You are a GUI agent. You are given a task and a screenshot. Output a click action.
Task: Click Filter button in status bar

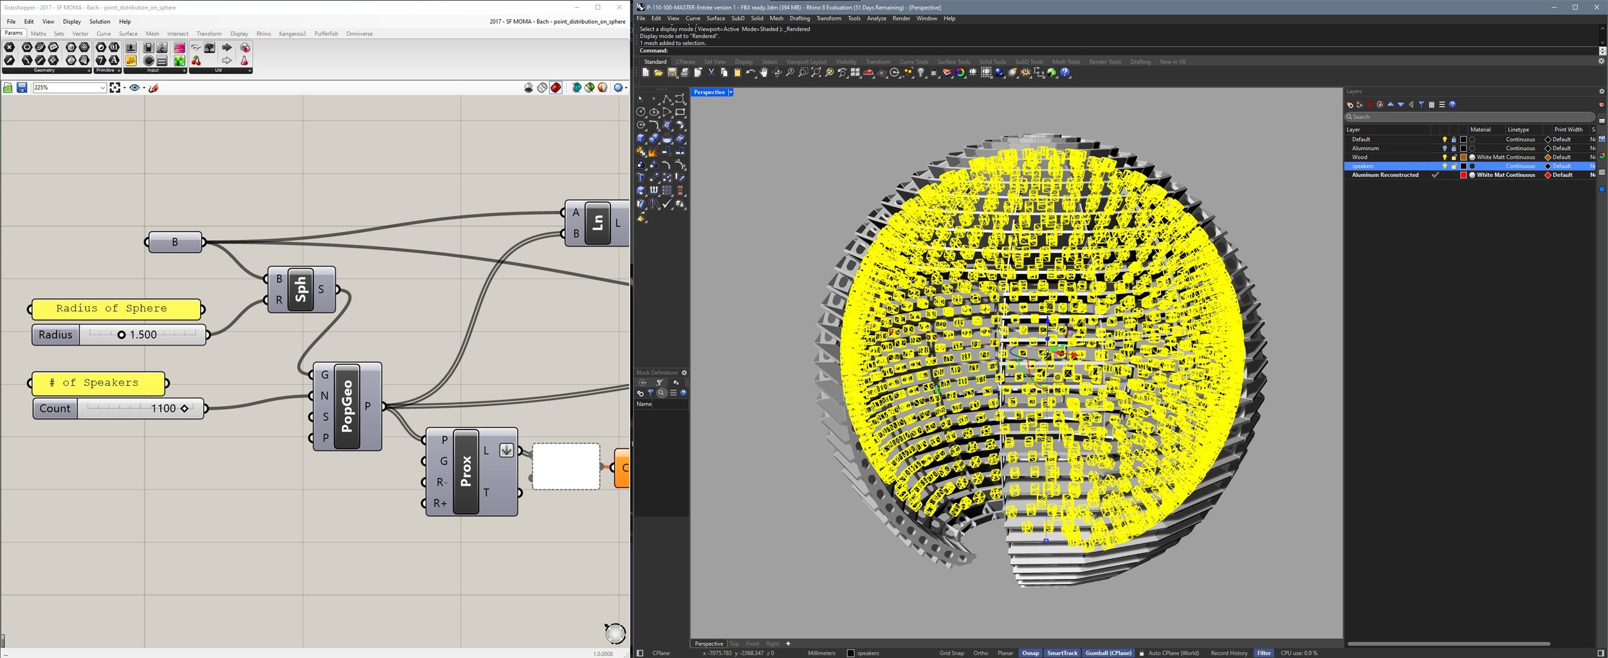pos(1264,653)
